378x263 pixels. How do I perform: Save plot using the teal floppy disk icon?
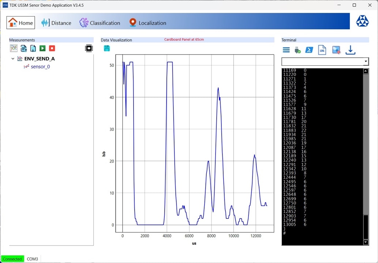[107, 48]
